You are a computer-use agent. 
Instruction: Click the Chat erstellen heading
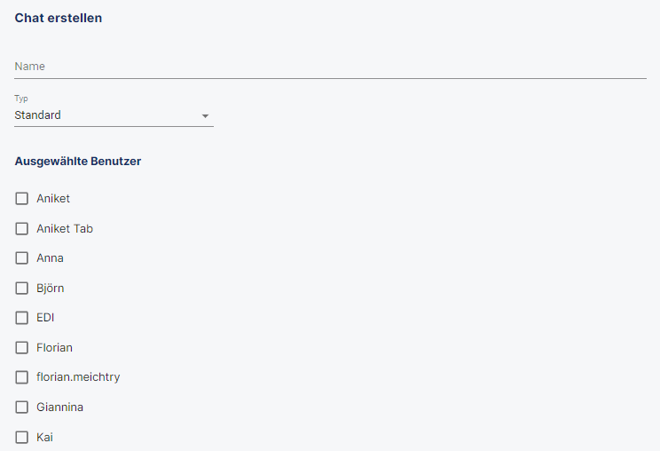pos(58,18)
